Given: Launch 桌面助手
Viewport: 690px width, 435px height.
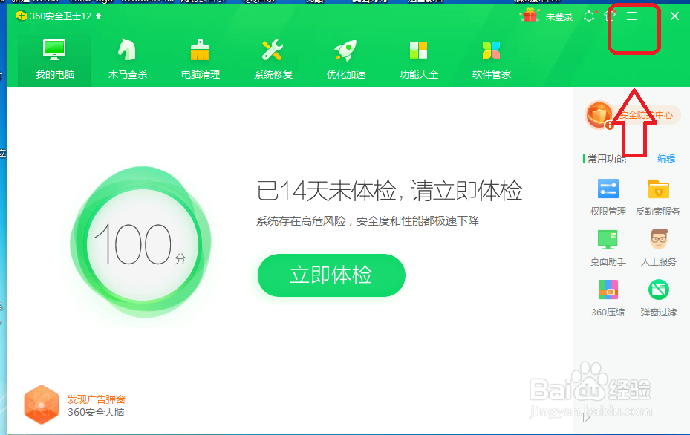Looking at the screenshot, I should [x=608, y=248].
